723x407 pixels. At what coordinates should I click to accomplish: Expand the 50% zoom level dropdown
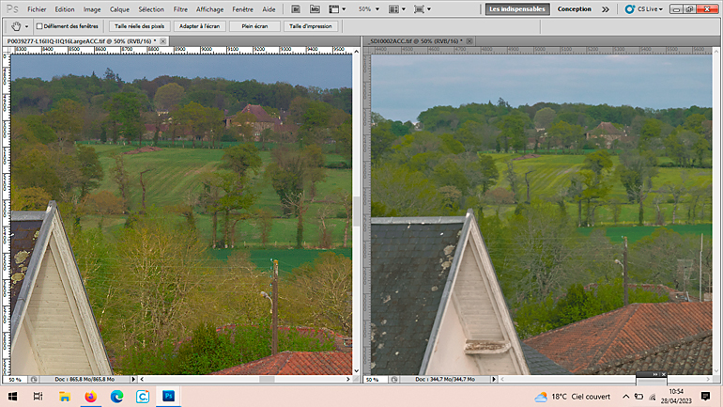369,9
